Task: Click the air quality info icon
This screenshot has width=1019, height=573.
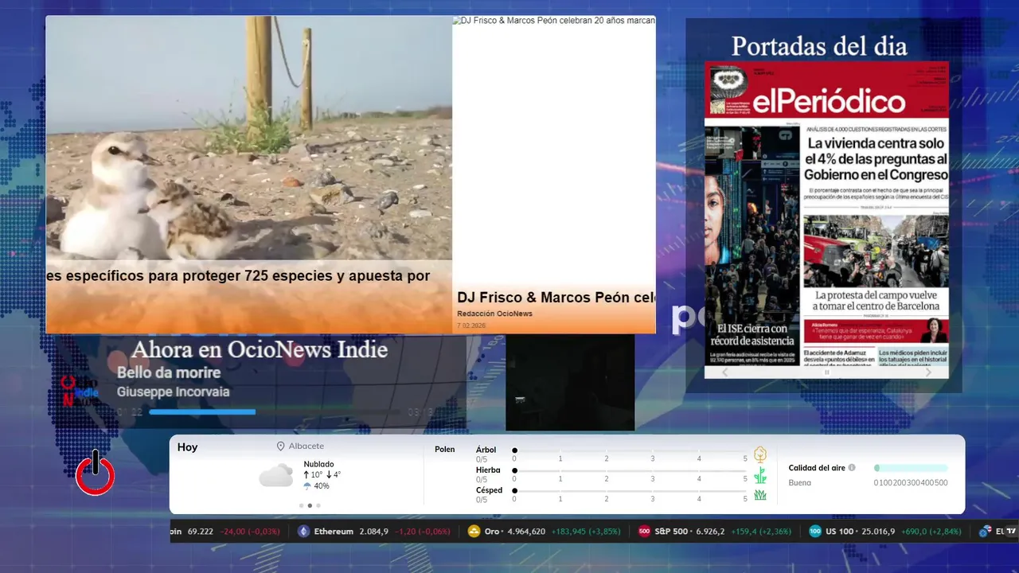Action: point(852,468)
